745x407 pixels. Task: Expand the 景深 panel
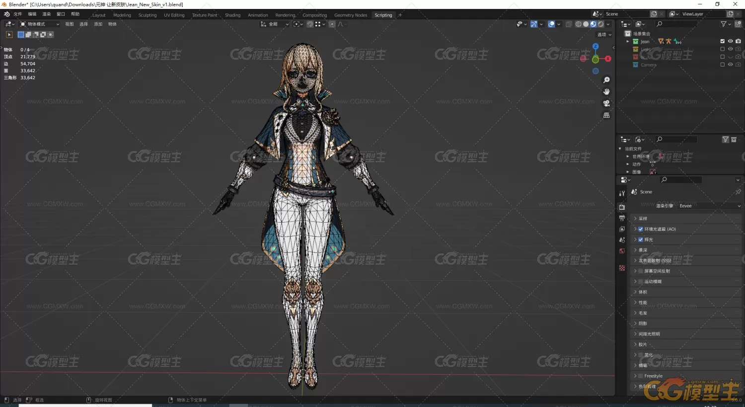coord(685,250)
